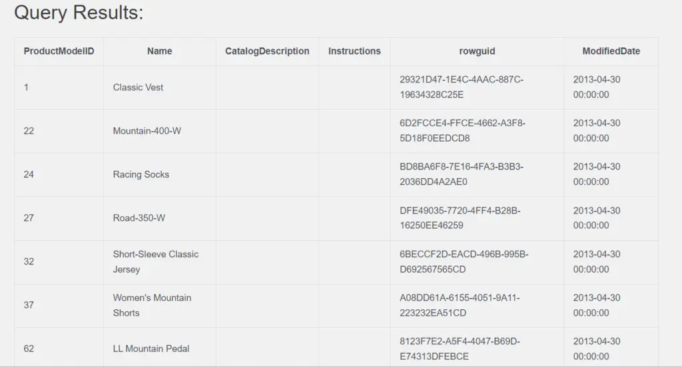Click the CatalogDescription column header
The height and width of the screenshot is (367, 682).
(267, 51)
